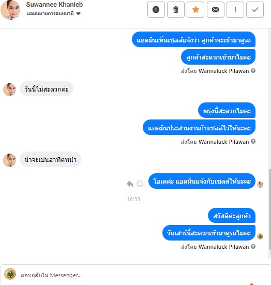Expand the assign conversation dropdown arrow

point(78,13)
